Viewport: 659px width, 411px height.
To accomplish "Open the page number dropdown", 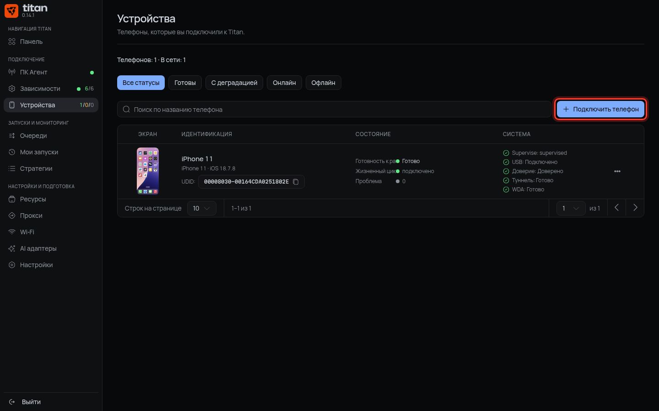I will [x=571, y=208].
